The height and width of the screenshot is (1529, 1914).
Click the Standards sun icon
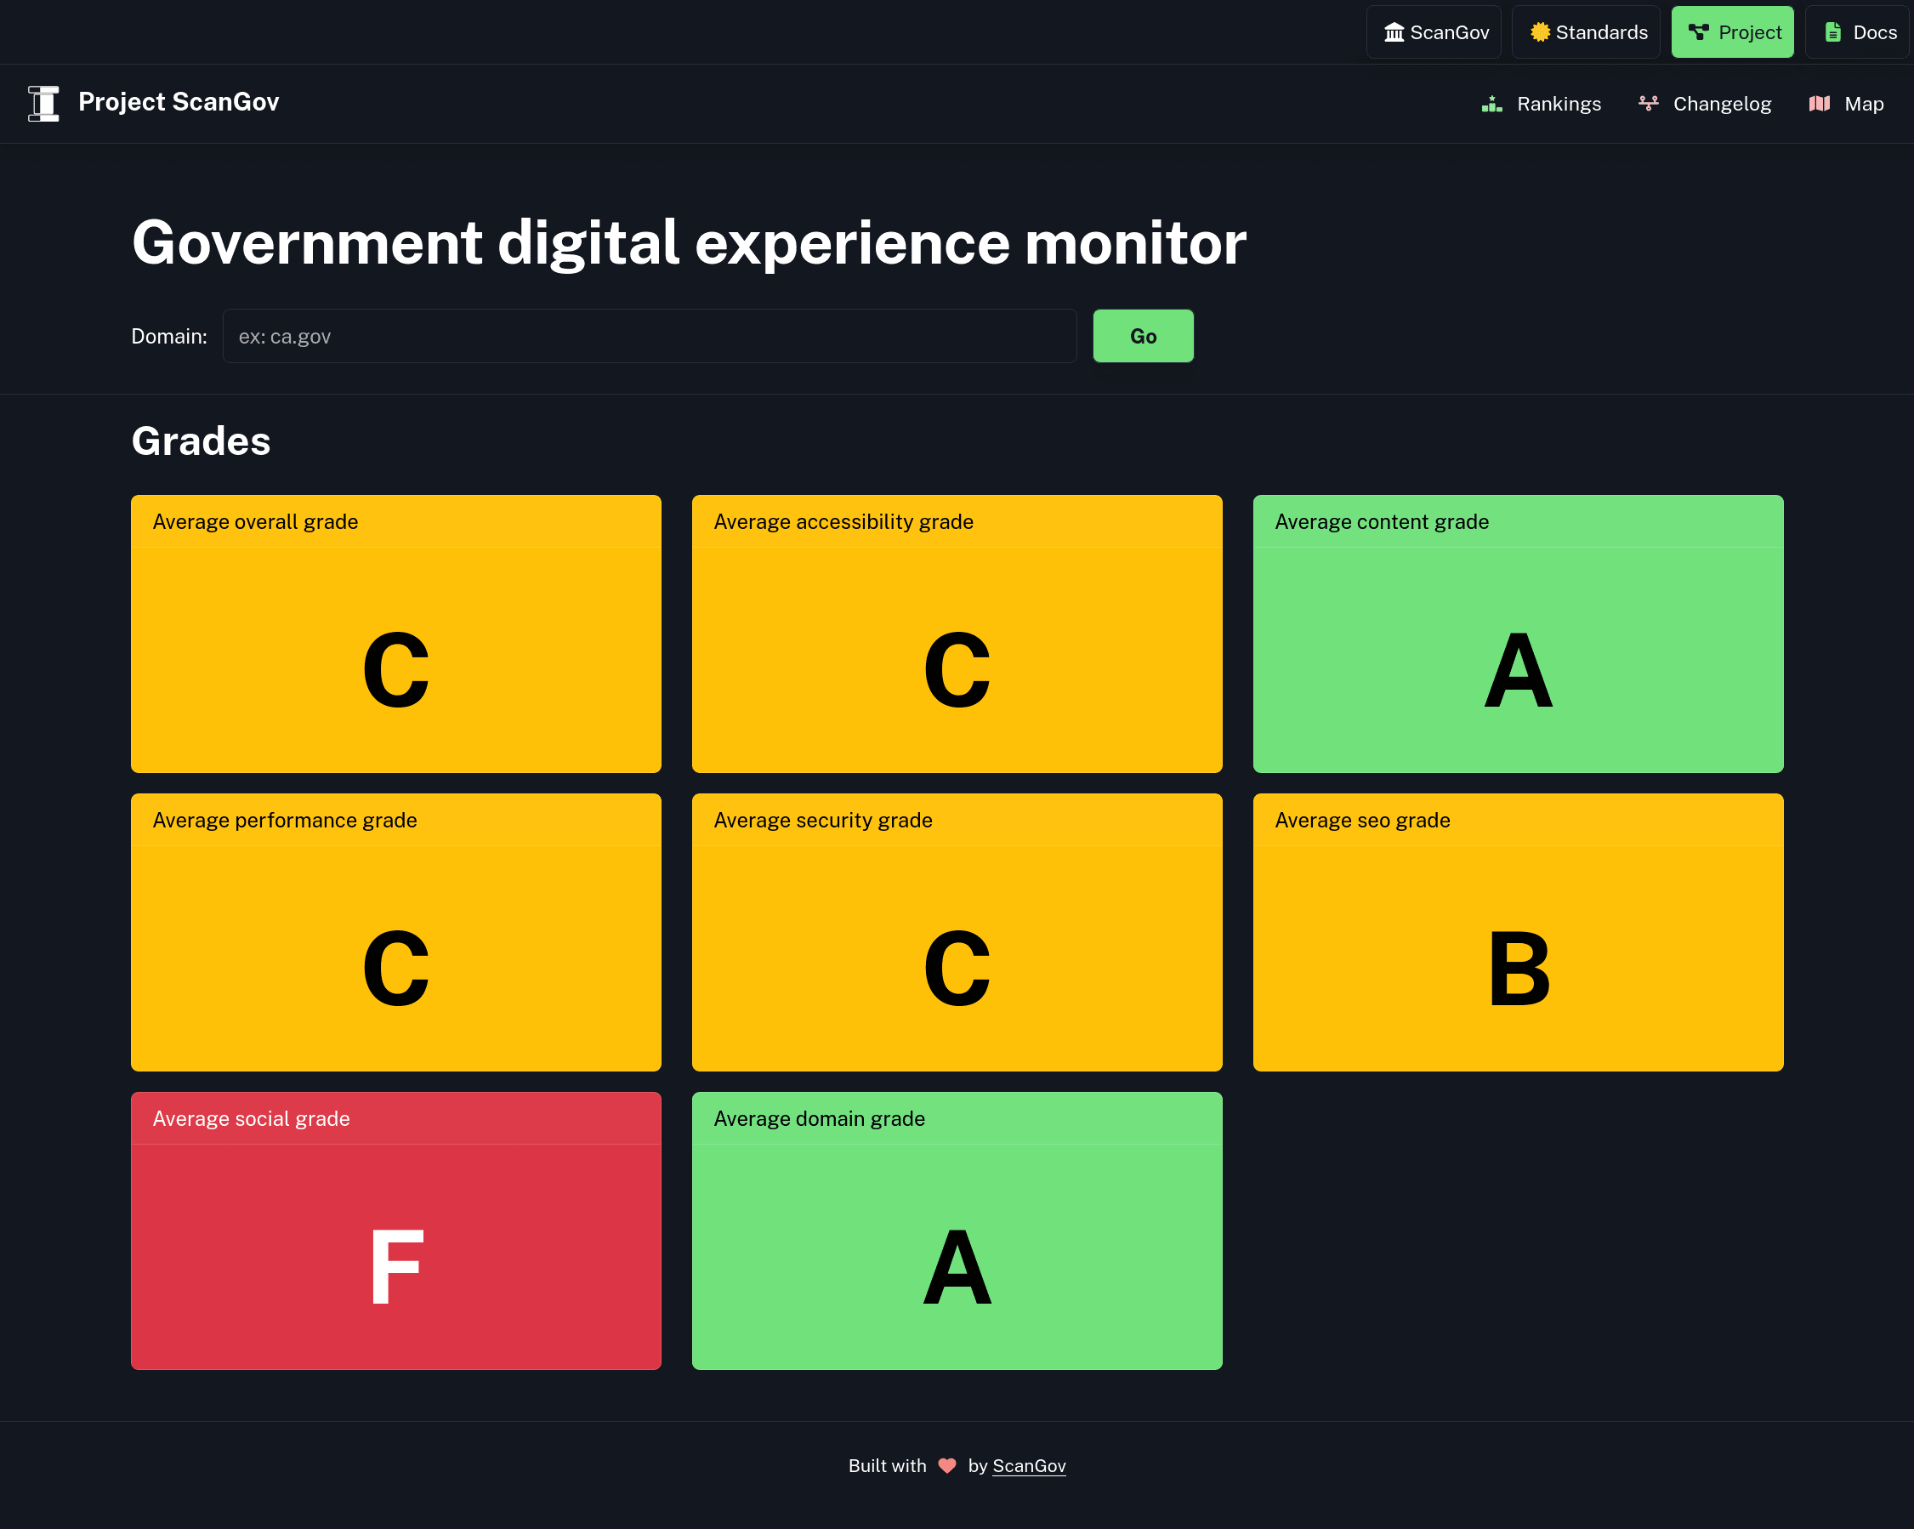1540,31
